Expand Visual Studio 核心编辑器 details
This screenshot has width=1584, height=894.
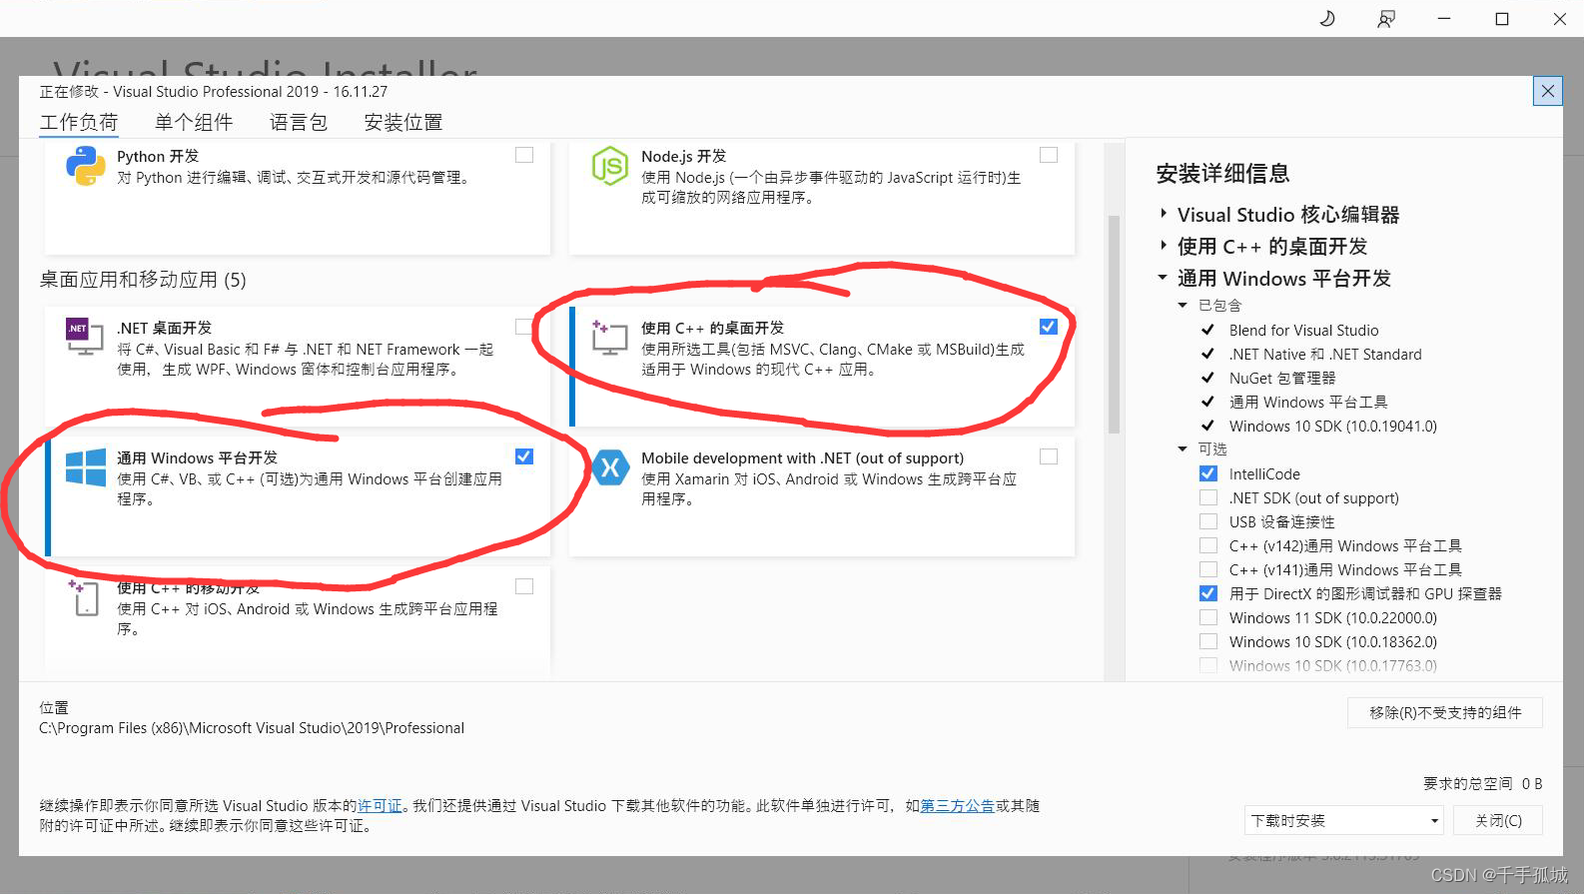1164,214
